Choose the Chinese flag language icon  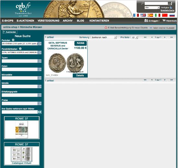(165, 15)
